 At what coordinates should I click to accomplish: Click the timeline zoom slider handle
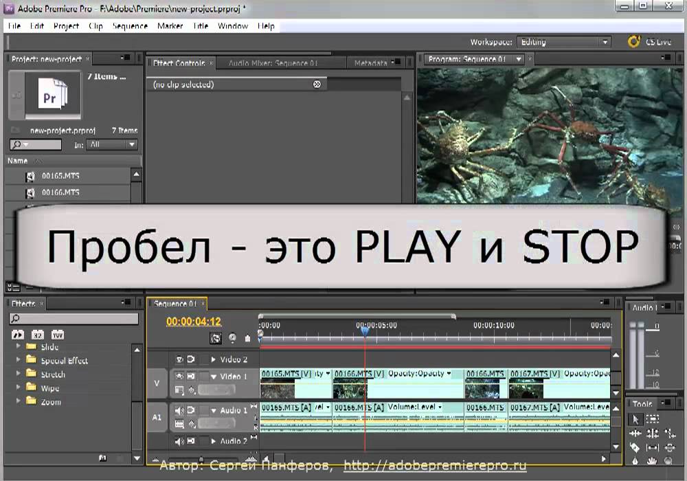click(x=201, y=458)
